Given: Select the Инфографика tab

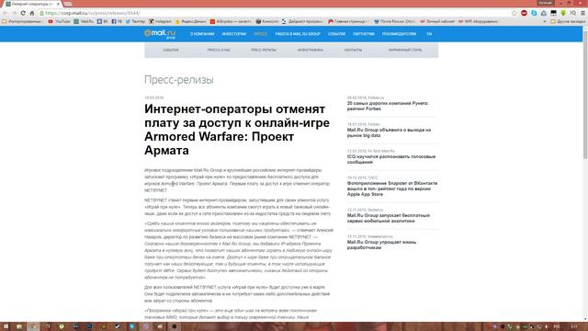Looking at the screenshot, I should coord(311,50).
